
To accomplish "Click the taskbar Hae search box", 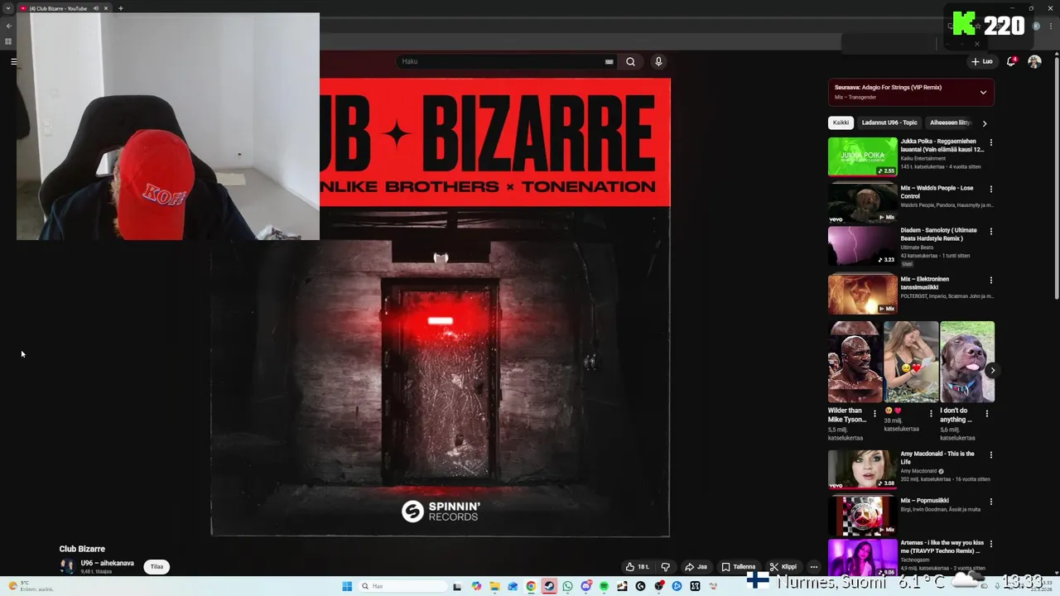I will tap(402, 586).
